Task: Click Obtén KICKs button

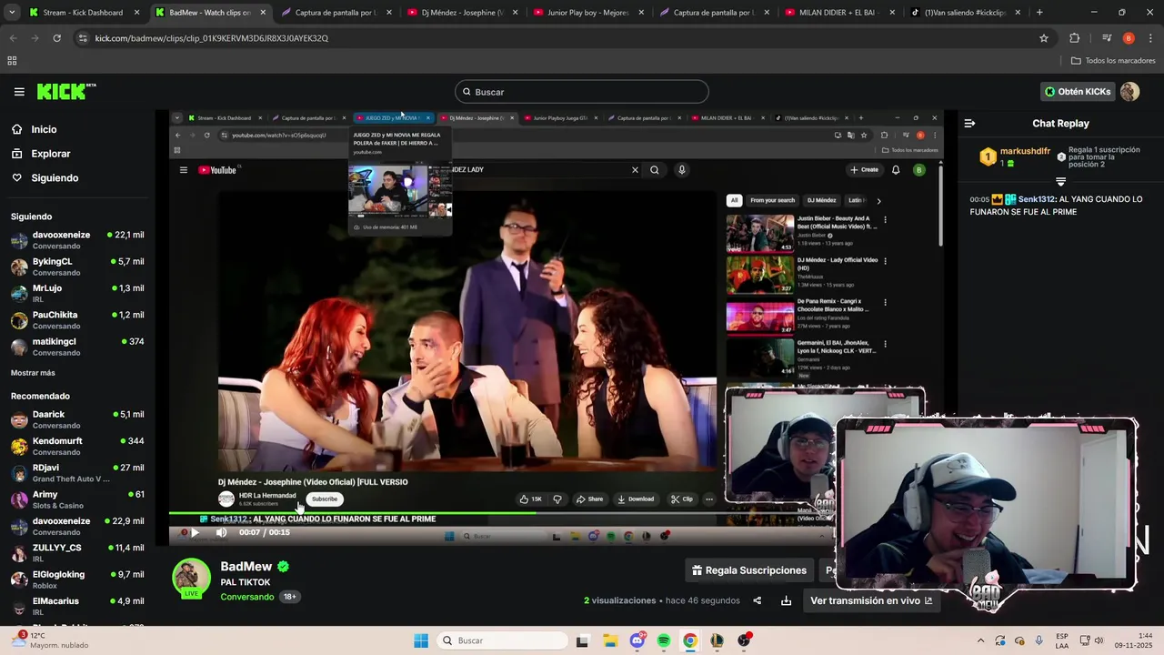Action: (1078, 92)
